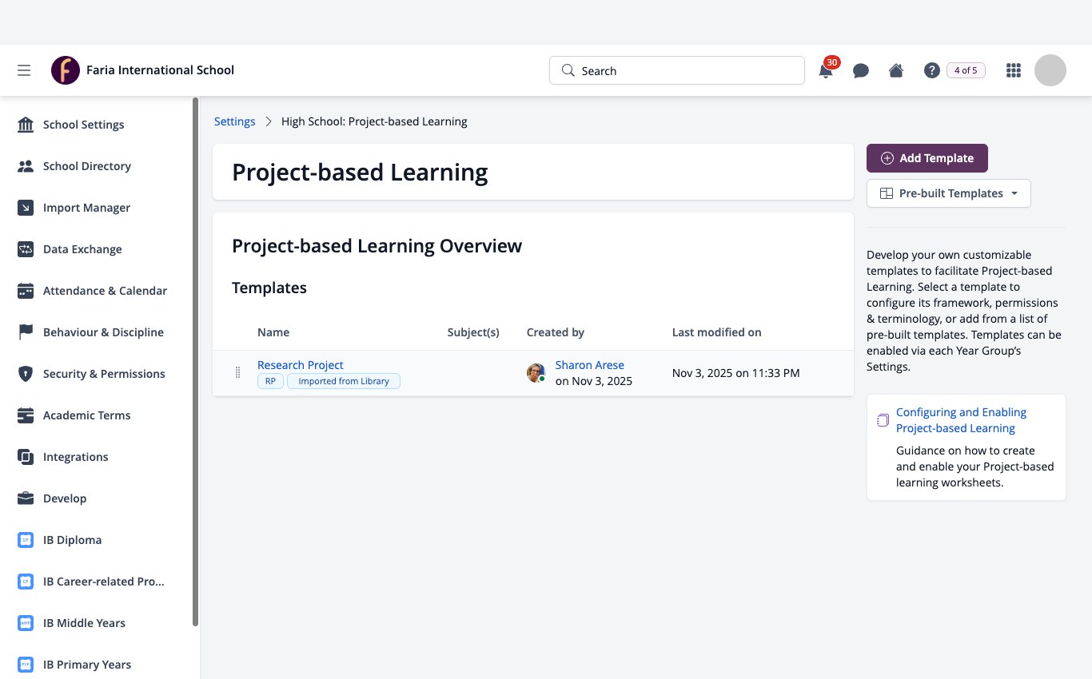
Task: Click the Add Template button
Action: coord(927,158)
